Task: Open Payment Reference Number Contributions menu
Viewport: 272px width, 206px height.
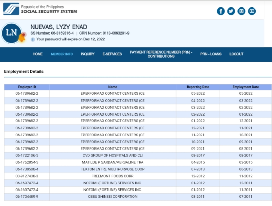Action: (161, 54)
